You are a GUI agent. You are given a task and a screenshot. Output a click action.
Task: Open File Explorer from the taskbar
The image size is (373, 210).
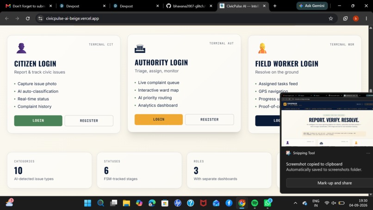click(126, 203)
